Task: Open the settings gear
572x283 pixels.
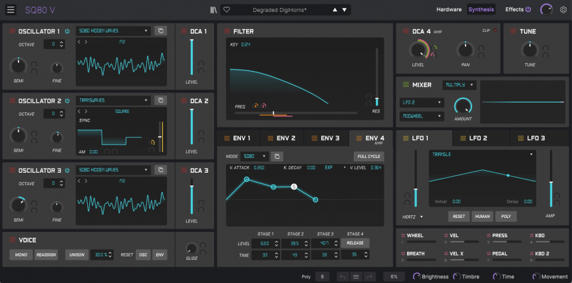Action: coord(563,10)
